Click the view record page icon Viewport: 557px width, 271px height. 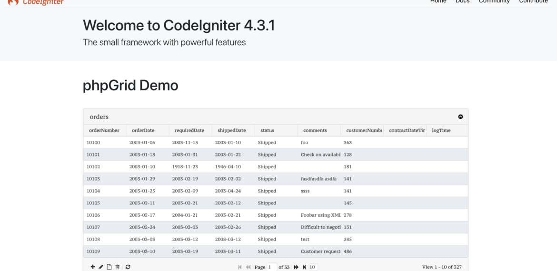[x=109, y=267]
